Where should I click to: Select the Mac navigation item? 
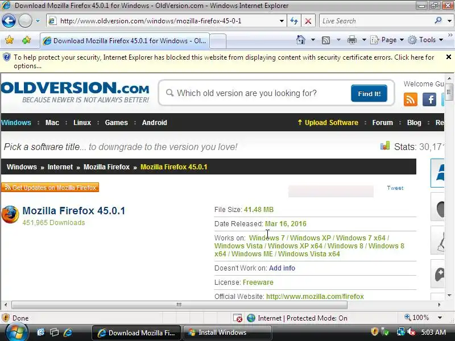point(52,123)
